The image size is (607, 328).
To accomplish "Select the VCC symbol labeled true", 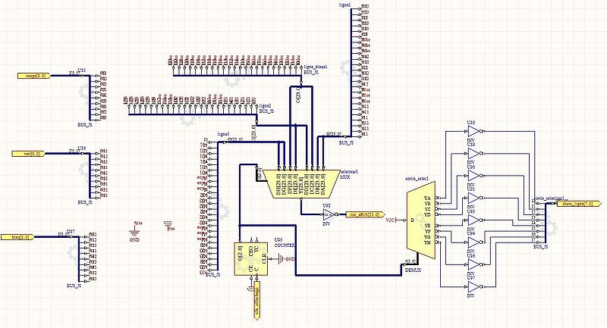I will [x=168, y=226].
